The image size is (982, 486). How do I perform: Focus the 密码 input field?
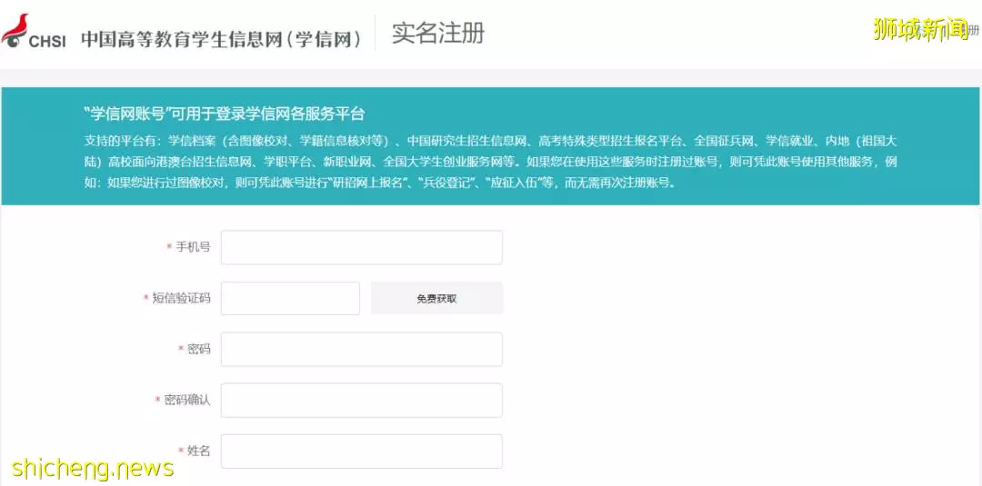coord(361,349)
